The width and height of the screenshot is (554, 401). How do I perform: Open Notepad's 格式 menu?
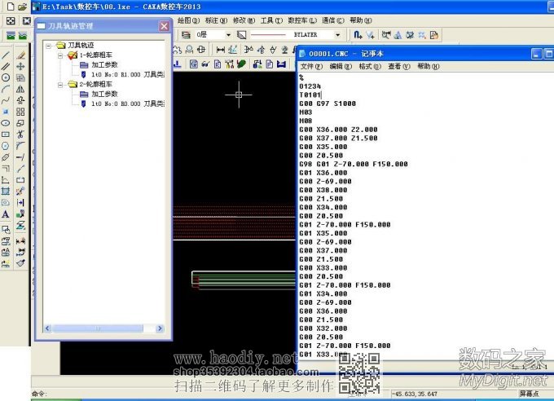coord(370,66)
